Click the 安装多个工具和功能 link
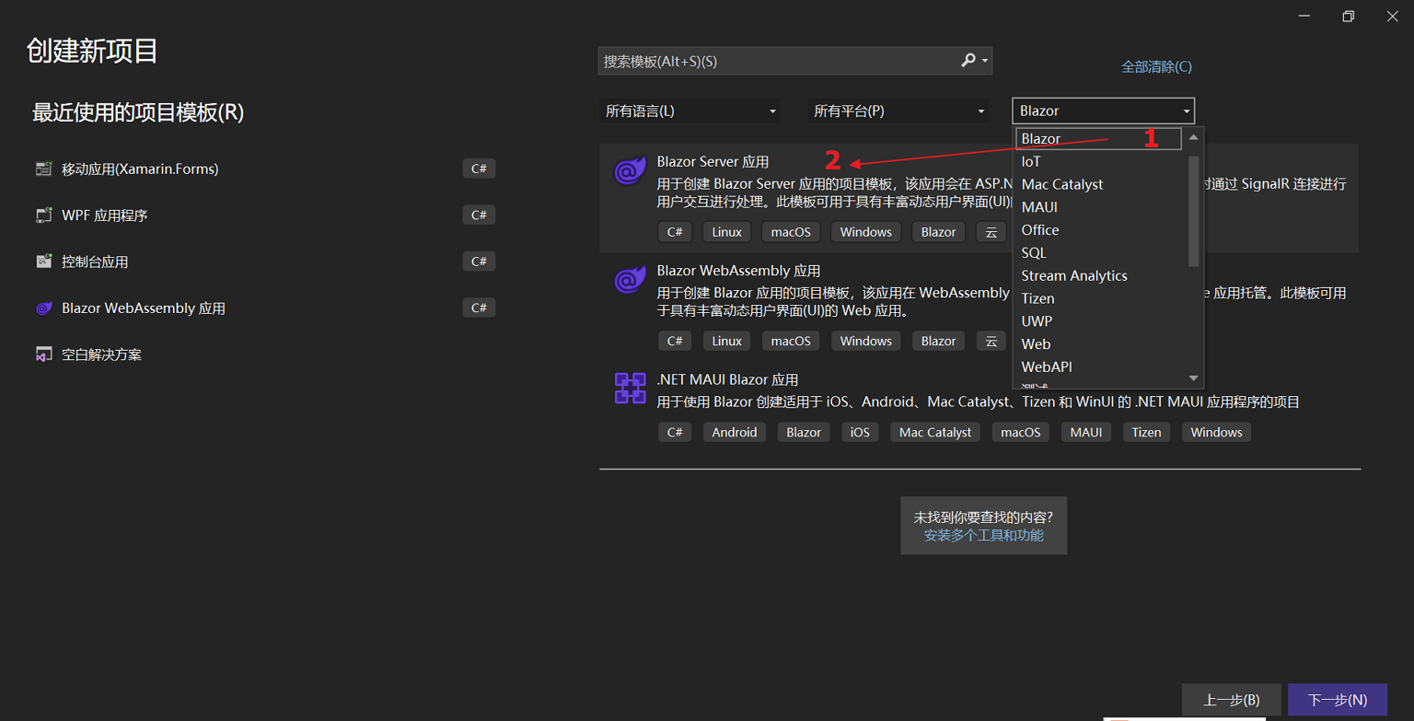Image resolution: width=1414 pixels, height=721 pixels. tap(983, 535)
